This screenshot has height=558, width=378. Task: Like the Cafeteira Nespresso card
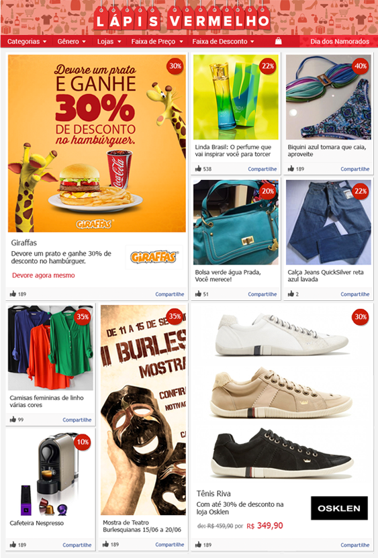point(13,545)
